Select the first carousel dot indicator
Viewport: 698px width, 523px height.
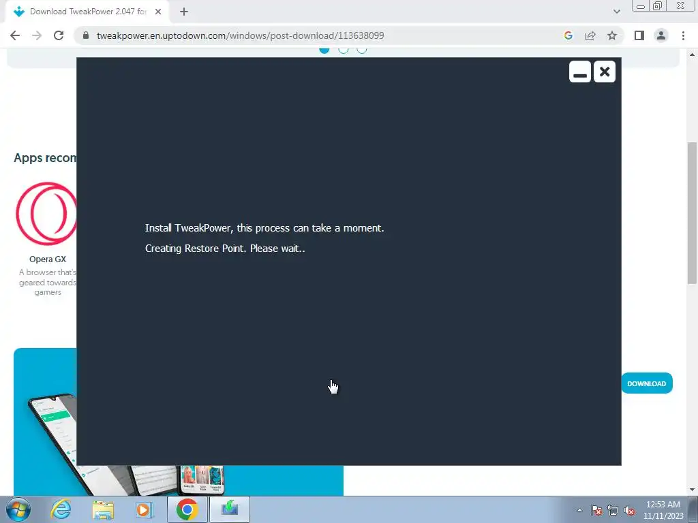324,50
